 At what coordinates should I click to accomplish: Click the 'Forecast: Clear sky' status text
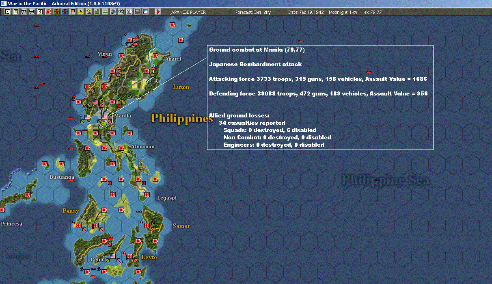tap(253, 12)
